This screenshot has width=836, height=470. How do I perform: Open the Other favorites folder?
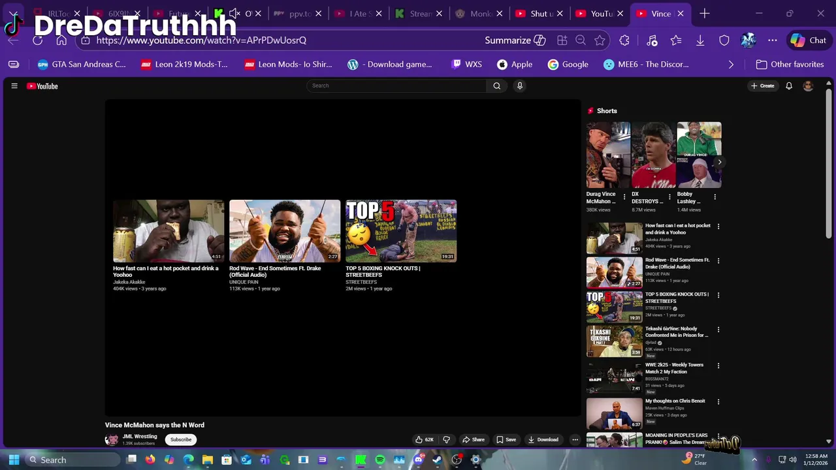point(790,64)
